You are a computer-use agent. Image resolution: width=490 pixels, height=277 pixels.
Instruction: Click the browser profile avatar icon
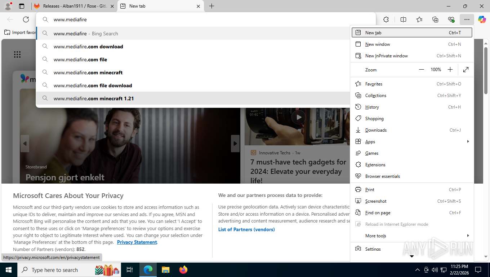[x=8, y=6]
